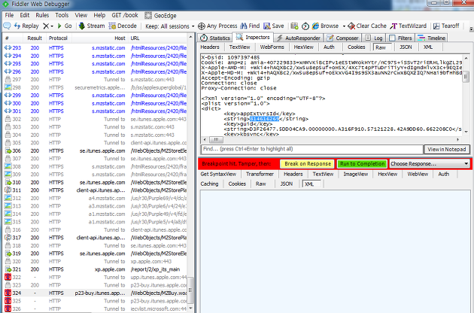Viewport: 474px width, 313px height.
Task: Select the response ImageView tab
Action: click(x=355, y=175)
